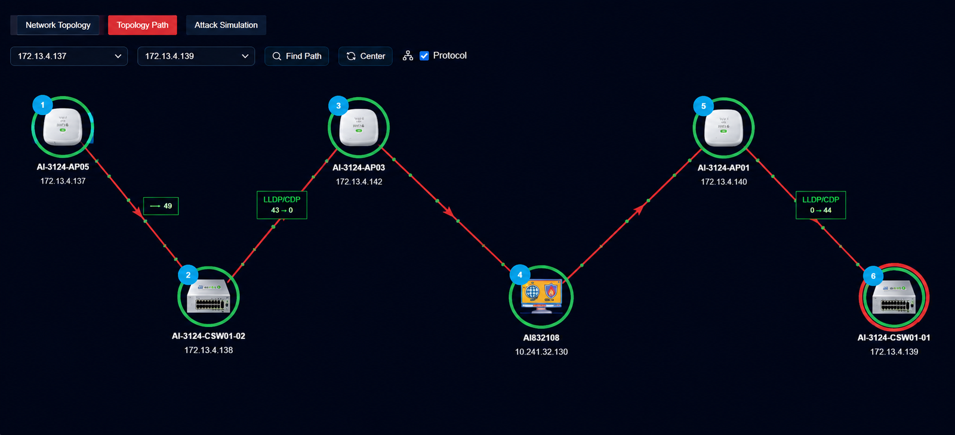Click the LLDP/CDP 0→44 link label
This screenshot has width=955, height=435.
(821, 205)
